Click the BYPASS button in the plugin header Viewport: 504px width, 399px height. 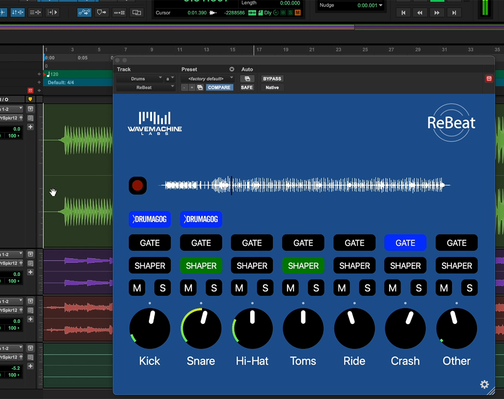272,79
